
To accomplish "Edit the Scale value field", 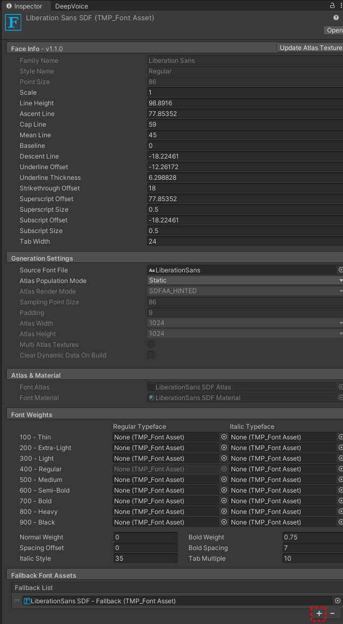I will pyautogui.click(x=245, y=93).
